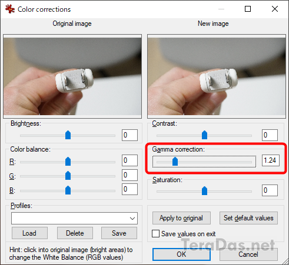
Task: Click the Delete profile button
Action: click(75, 233)
